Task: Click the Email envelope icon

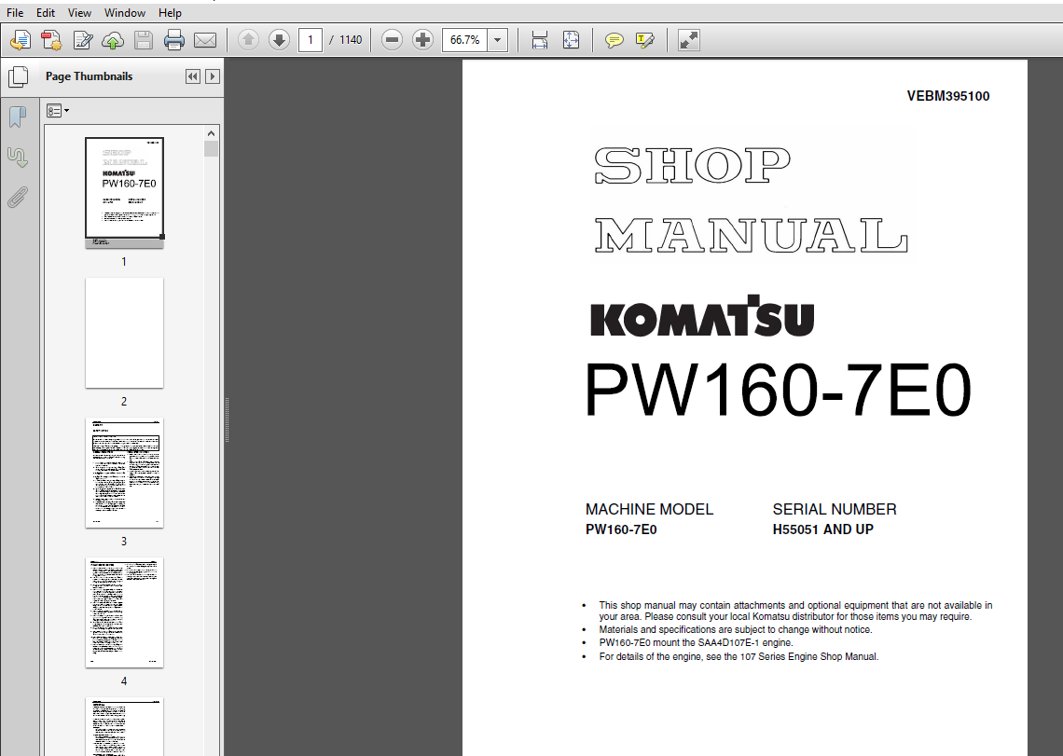Action: 205,40
